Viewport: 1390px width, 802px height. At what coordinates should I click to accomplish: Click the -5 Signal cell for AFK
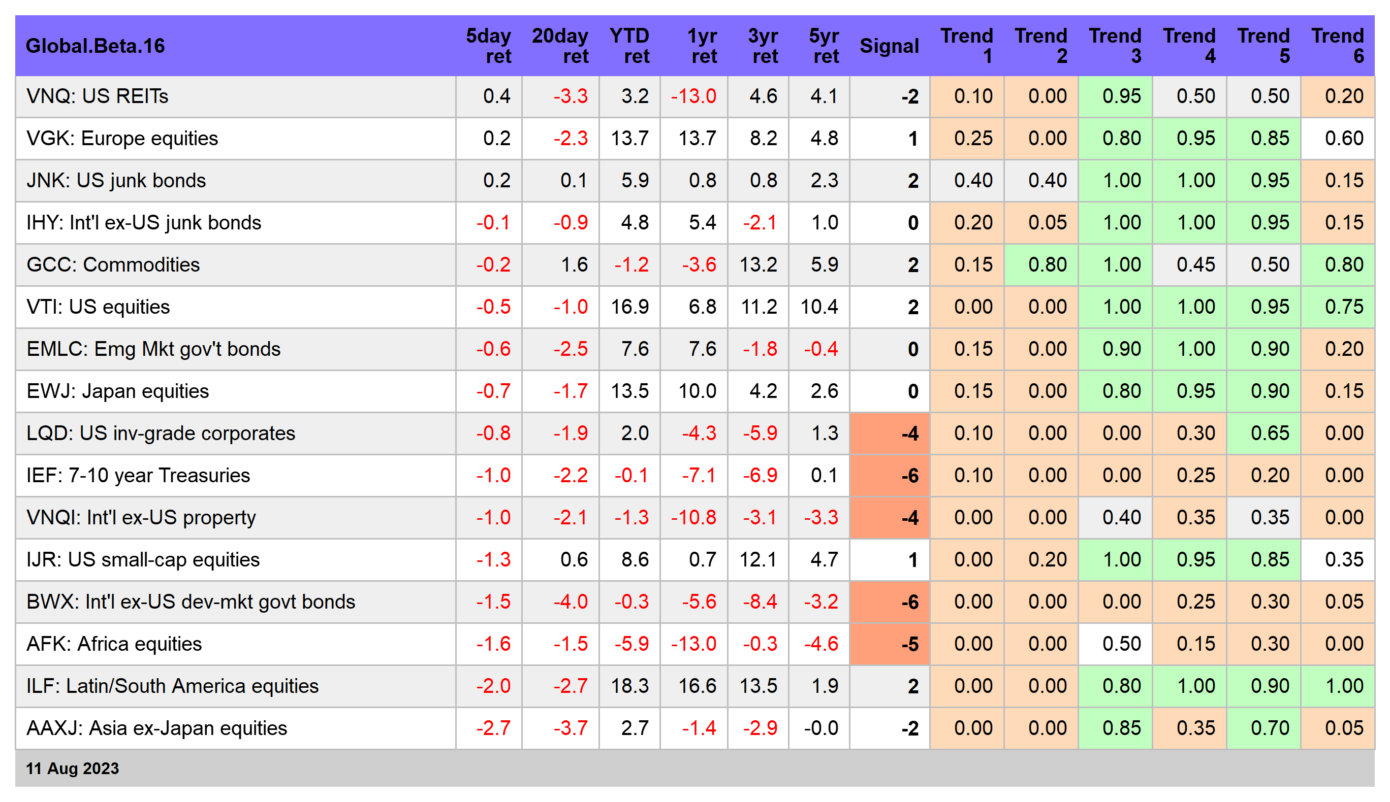(890, 644)
